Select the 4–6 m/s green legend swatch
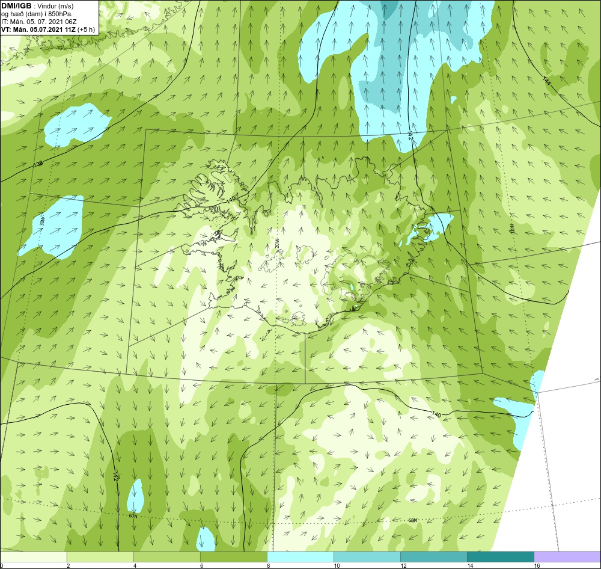 pos(166,557)
